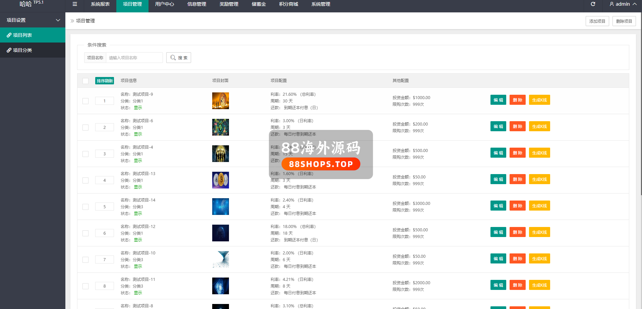The image size is (642, 309).
Task: Focus the 项目名称 search input field
Action: [134, 58]
